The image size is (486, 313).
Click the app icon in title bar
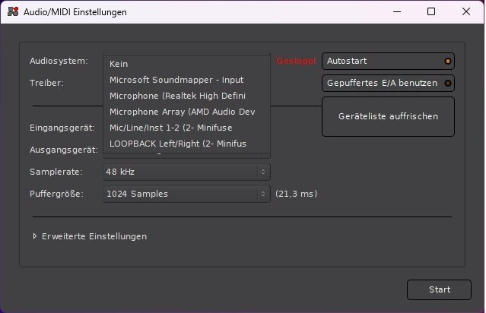coord(13,11)
